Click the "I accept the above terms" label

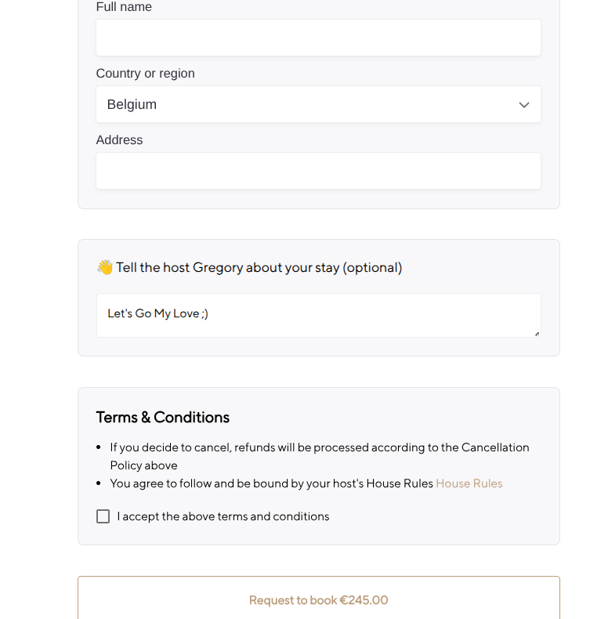point(223,516)
